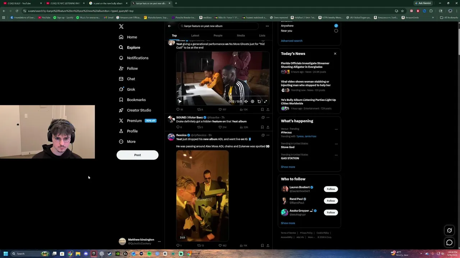Screen dimensions: 460x258
Task: Follow Asuka Groyper
Action: [x=331, y=212]
